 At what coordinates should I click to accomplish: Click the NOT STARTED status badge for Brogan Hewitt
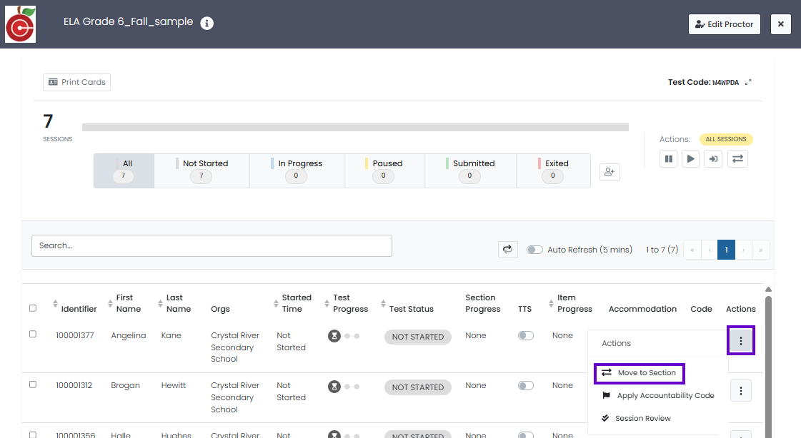pyautogui.click(x=418, y=387)
